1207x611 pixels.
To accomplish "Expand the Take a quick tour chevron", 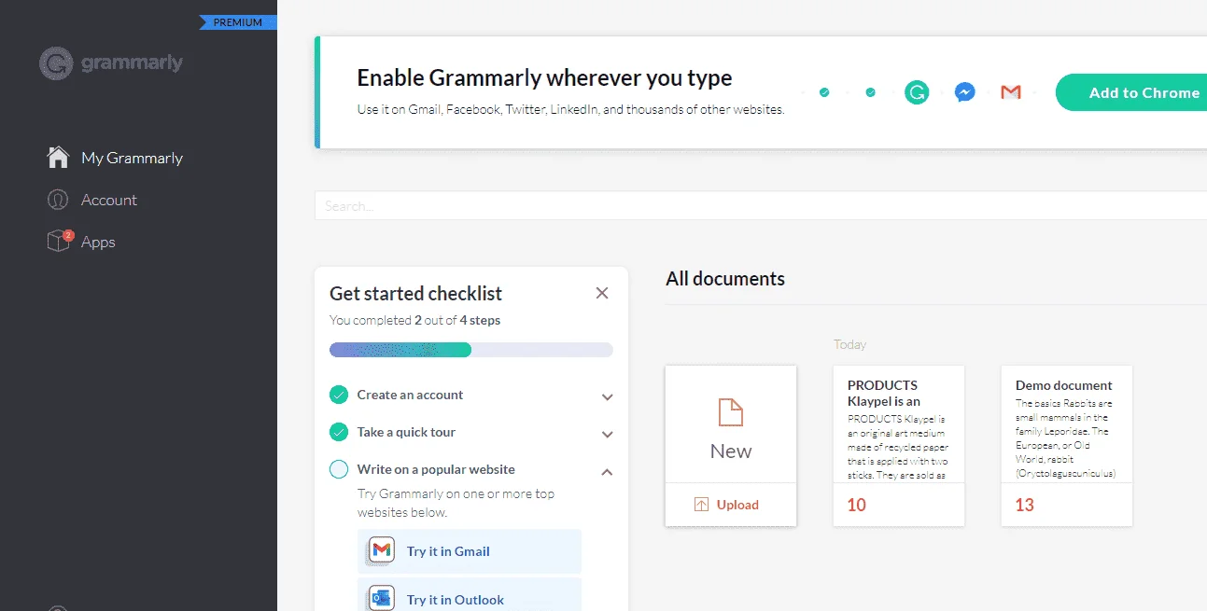I will (607, 434).
